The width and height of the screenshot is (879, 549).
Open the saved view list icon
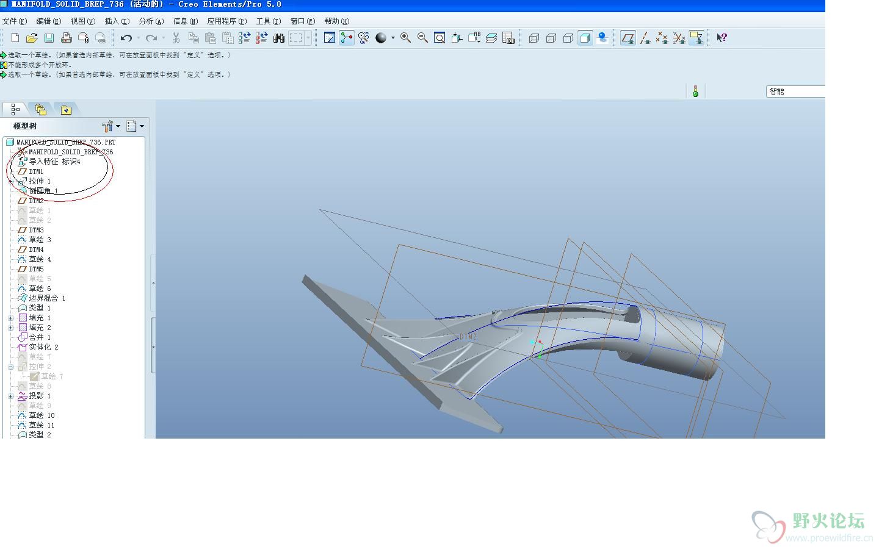click(474, 38)
